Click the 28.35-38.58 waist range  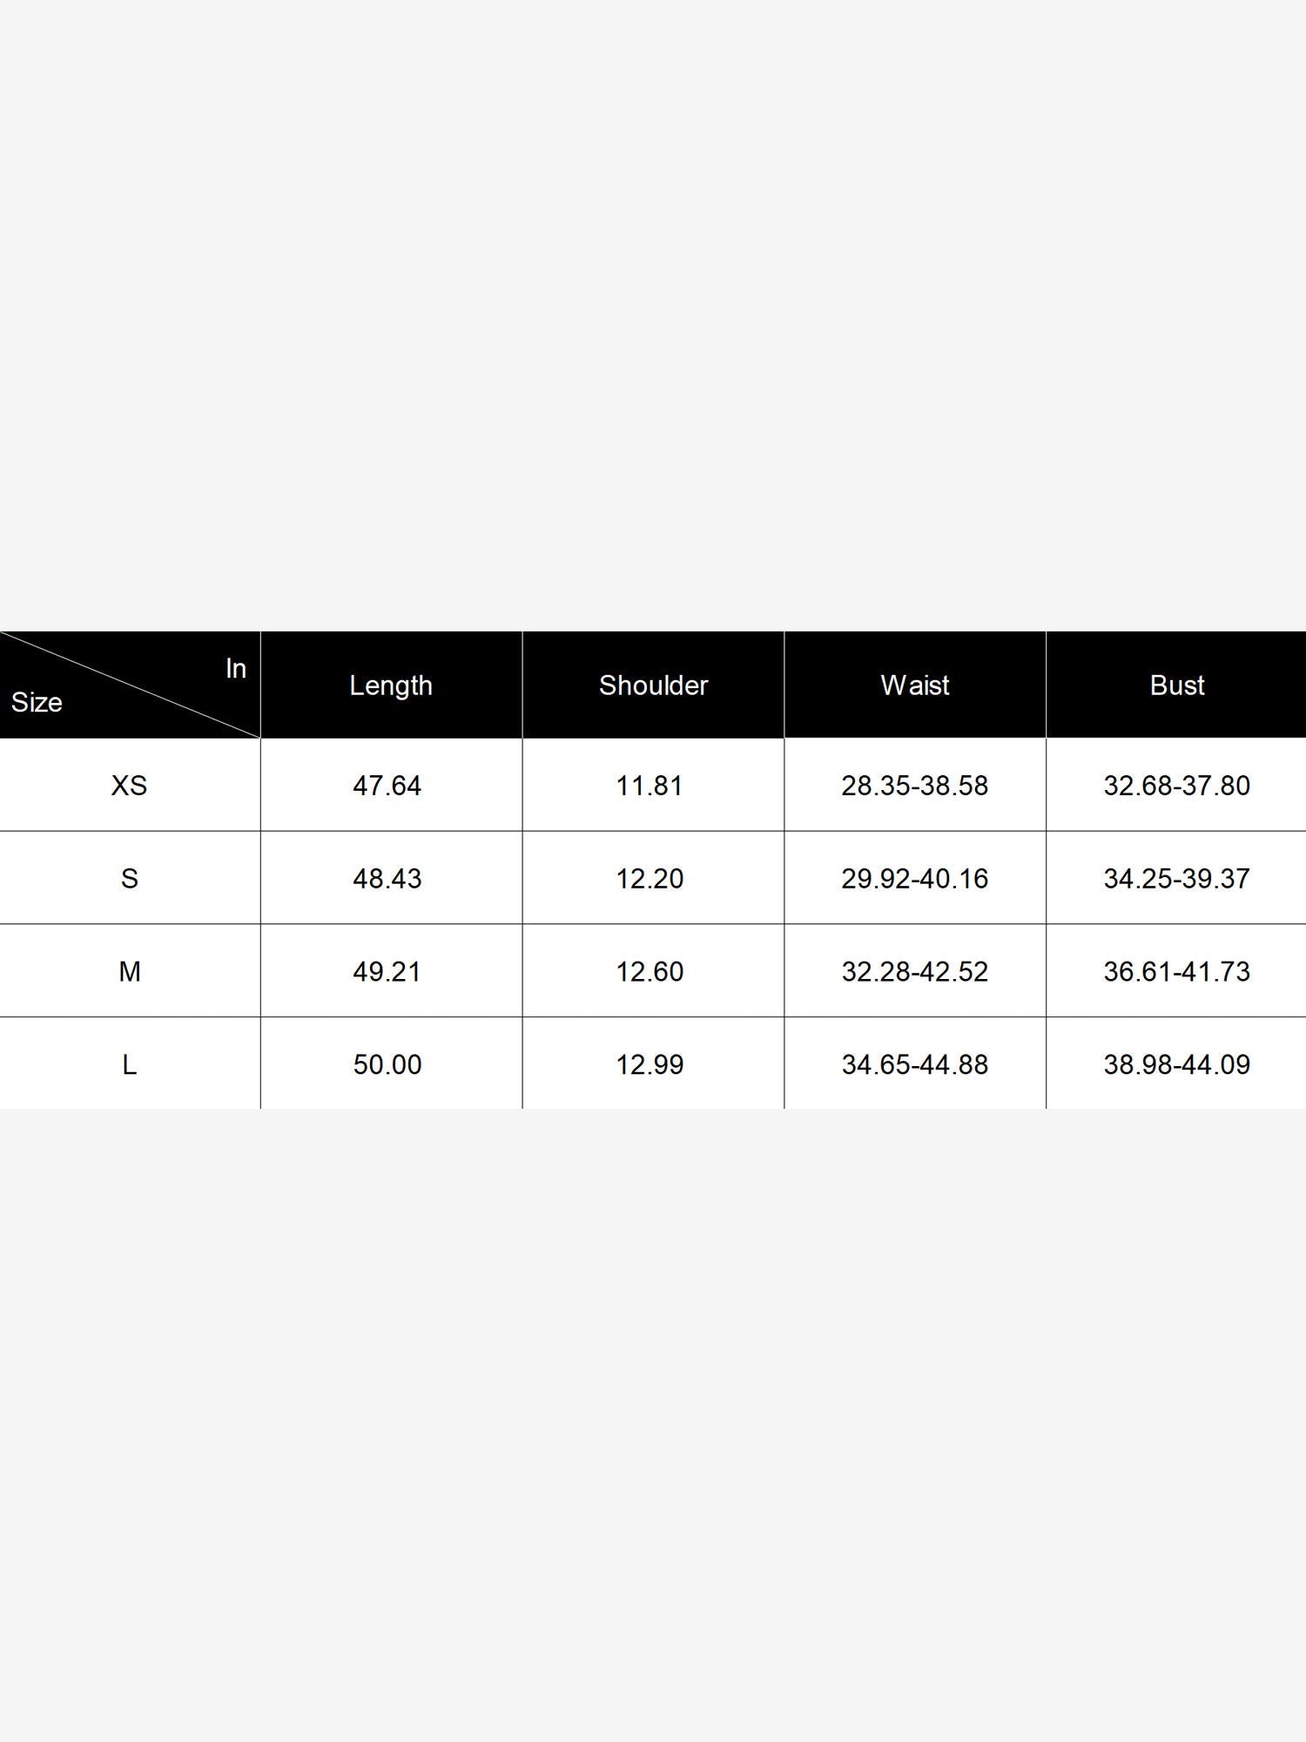914,786
